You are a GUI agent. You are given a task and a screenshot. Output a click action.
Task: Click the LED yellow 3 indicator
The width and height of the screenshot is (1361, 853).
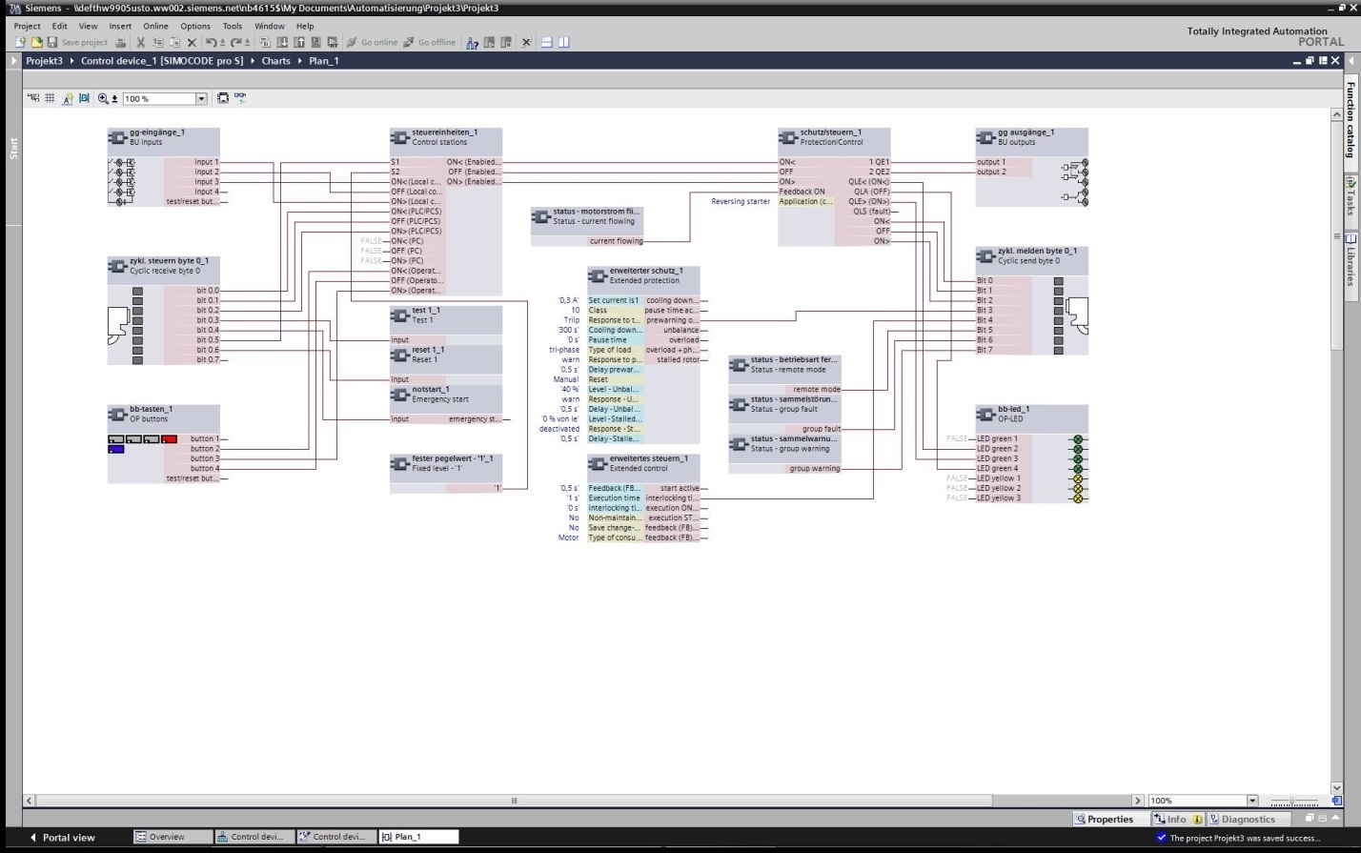pyautogui.click(x=1079, y=498)
